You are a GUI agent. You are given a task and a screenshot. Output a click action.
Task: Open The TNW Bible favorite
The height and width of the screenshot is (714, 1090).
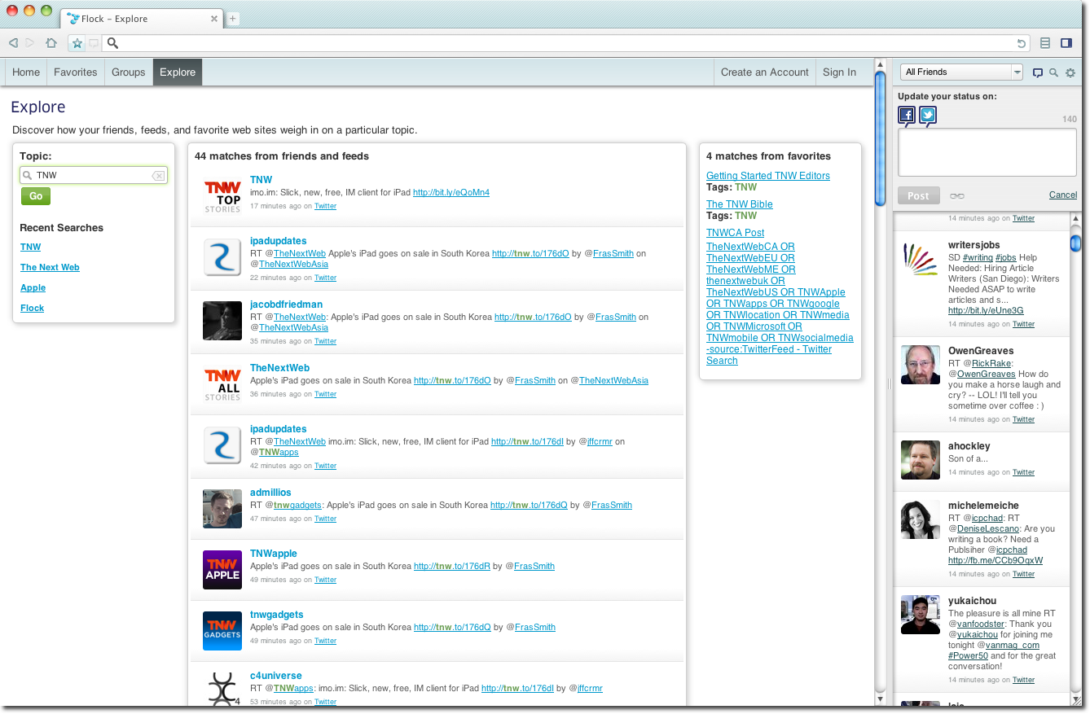point(740,204)
